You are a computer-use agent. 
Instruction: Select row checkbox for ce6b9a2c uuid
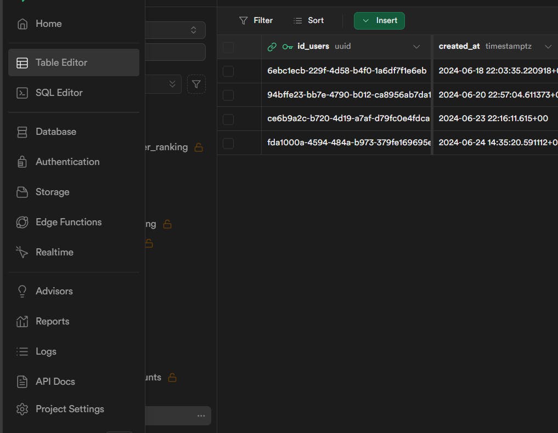[x=228, y=119]
